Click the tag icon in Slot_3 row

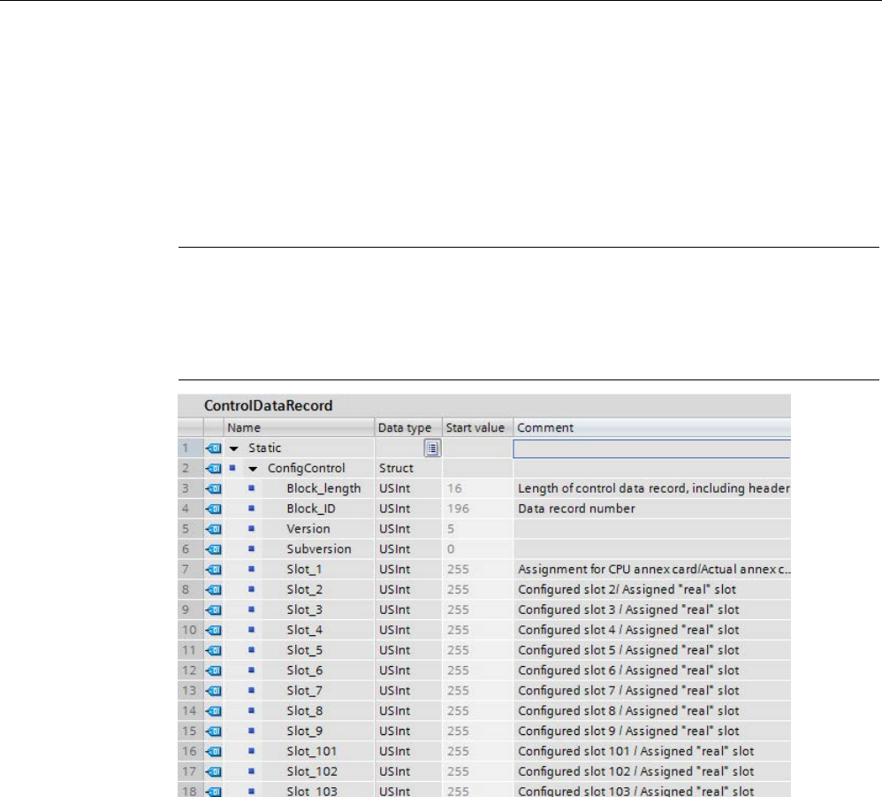click(213, 610)
